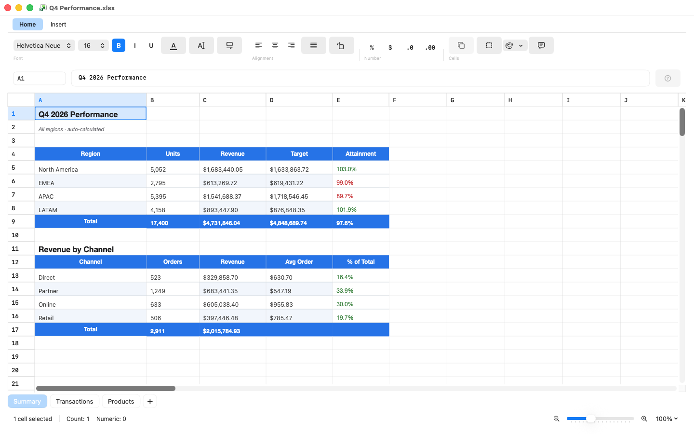
Task: Click the text color underlined A icon
Action: (173, 45)
